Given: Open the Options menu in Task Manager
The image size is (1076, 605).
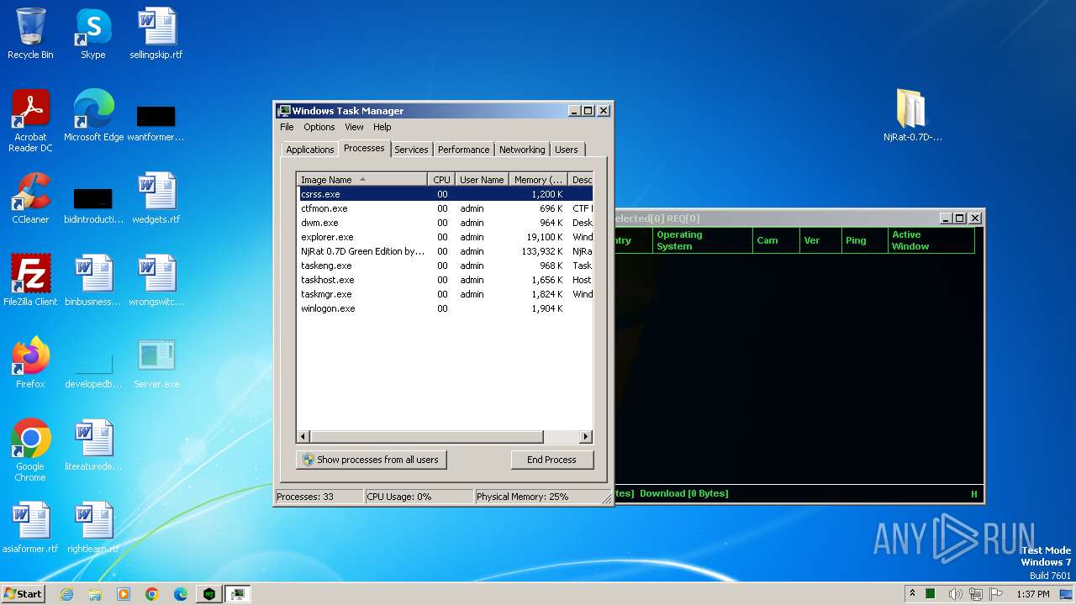Looking at the screenshot, I should click(319, 127).
